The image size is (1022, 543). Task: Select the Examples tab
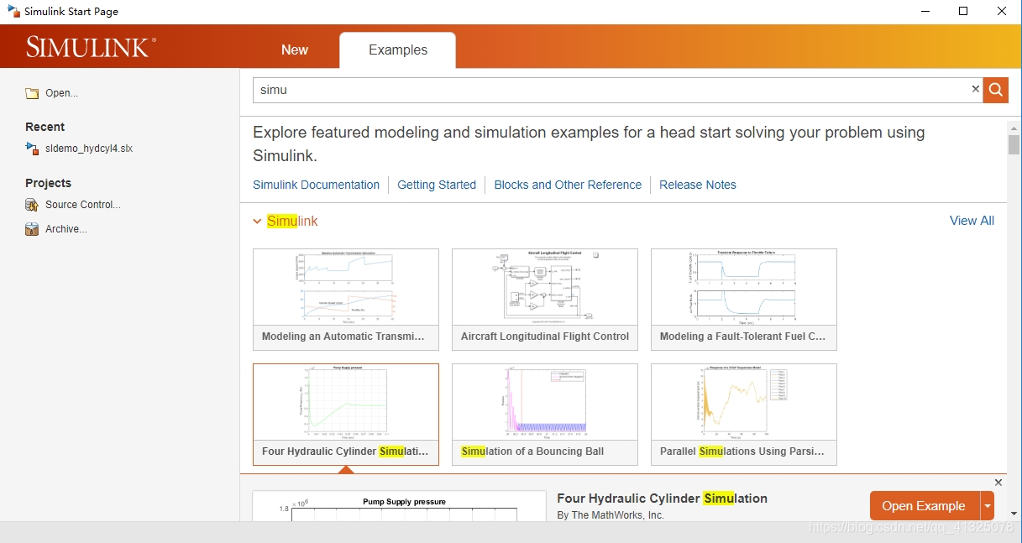[x=398, y=50]
